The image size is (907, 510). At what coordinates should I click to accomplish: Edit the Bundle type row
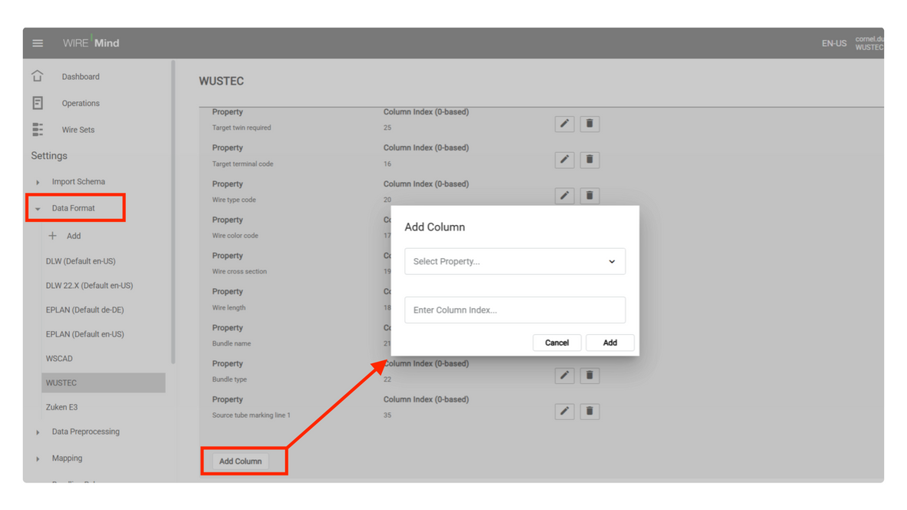(x=564, y=376)
